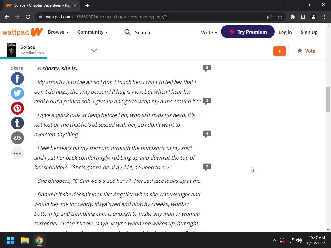Open the 4 comments bubble
This screenshot has width=331, height=248.
tap(207, 134)
